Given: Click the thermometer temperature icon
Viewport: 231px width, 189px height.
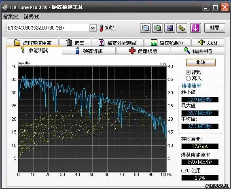Looking at the screenshot, I should pos(101,28).
